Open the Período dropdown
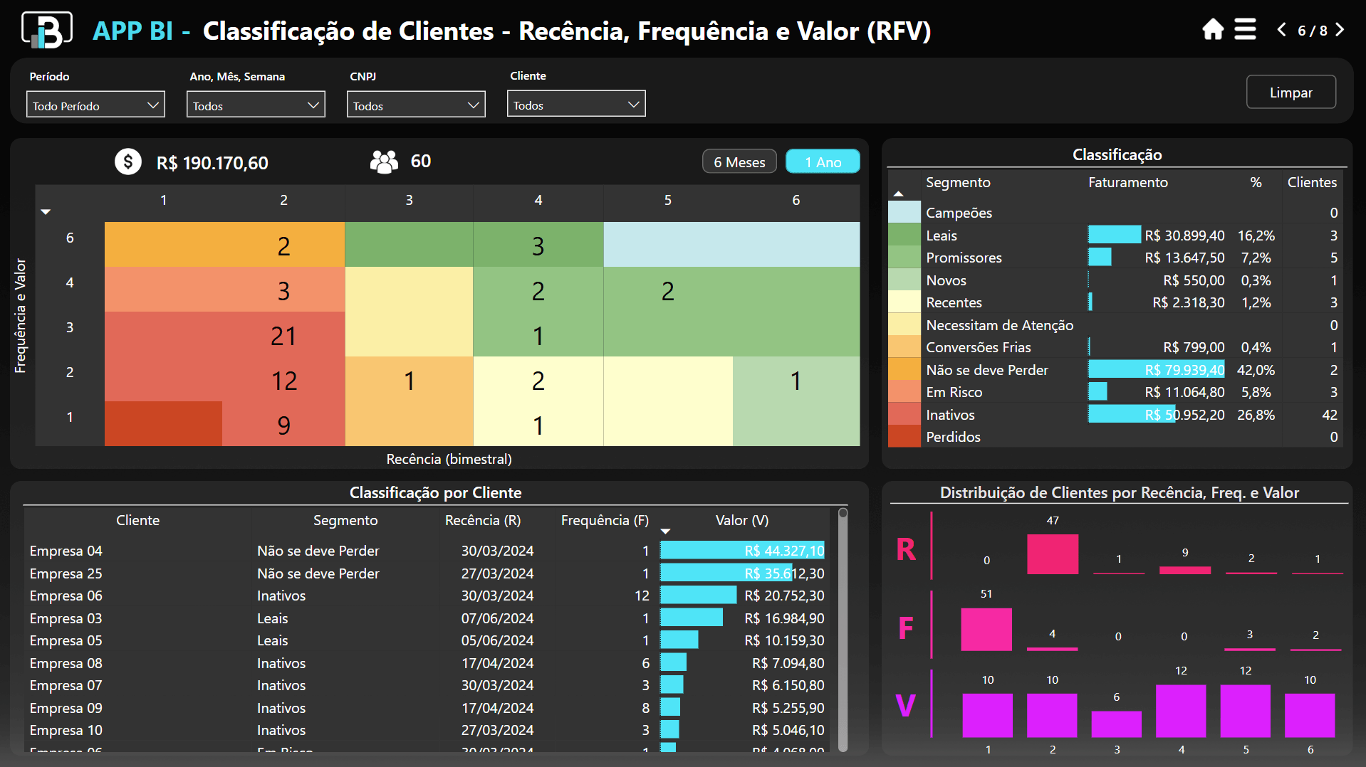1366x767 pixels. [95, 105]
